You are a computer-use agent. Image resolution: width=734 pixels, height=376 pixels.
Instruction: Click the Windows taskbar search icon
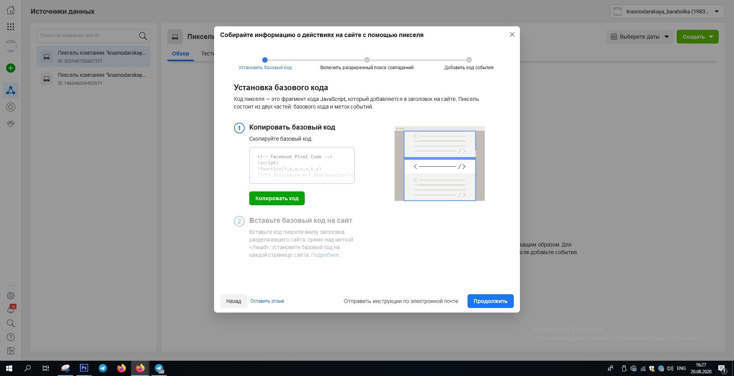pyautogui.click(x=28, y=368)
